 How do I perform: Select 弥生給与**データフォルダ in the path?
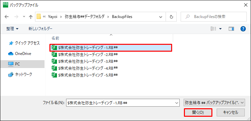[x=85, y=17]
